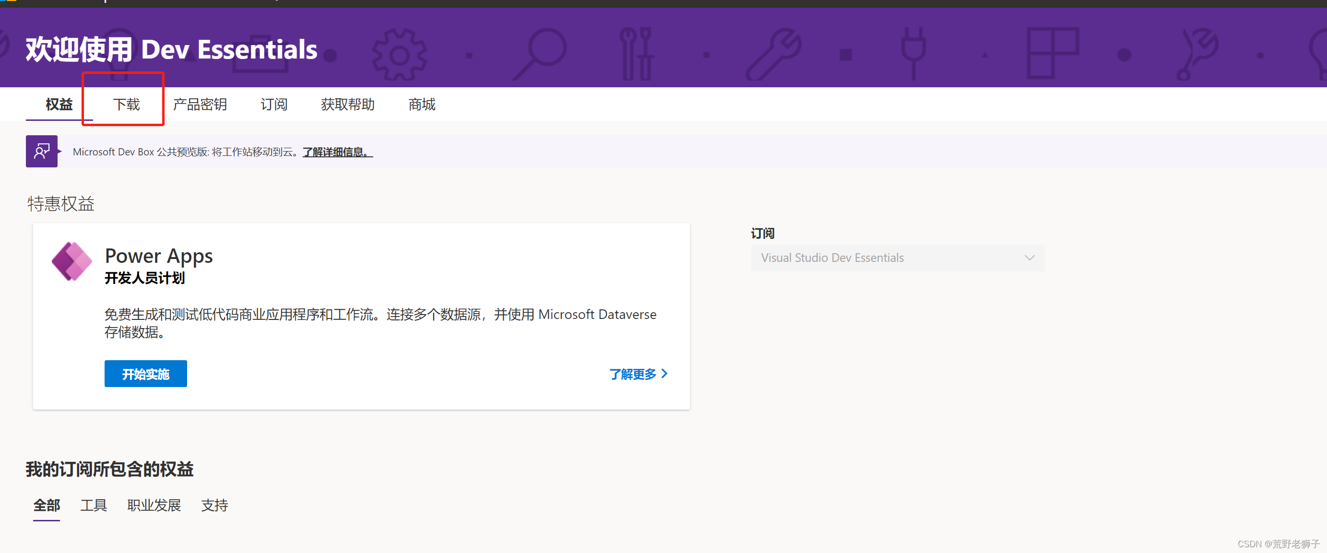
Task: Open the 商城 tab
Action: (421, 105)
